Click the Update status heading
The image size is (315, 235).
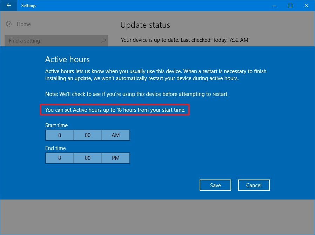tap(145, 25)
